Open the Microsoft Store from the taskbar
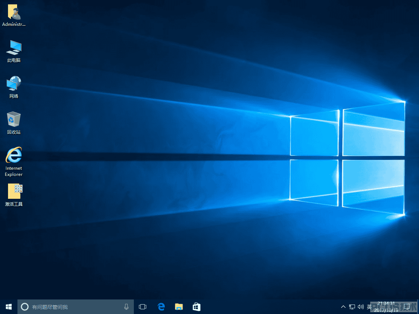The image size is (419, 314). click(x=197, y=307)
